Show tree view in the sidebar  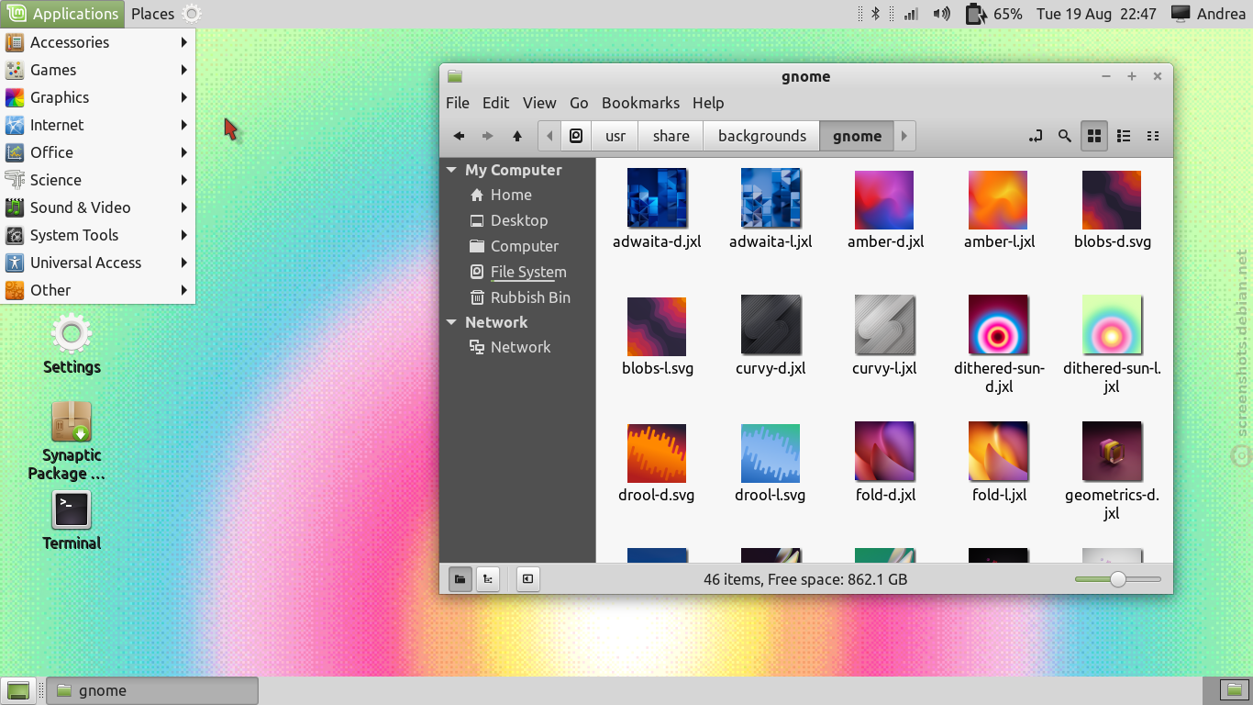pyautogui.click(x=488, y=579)
